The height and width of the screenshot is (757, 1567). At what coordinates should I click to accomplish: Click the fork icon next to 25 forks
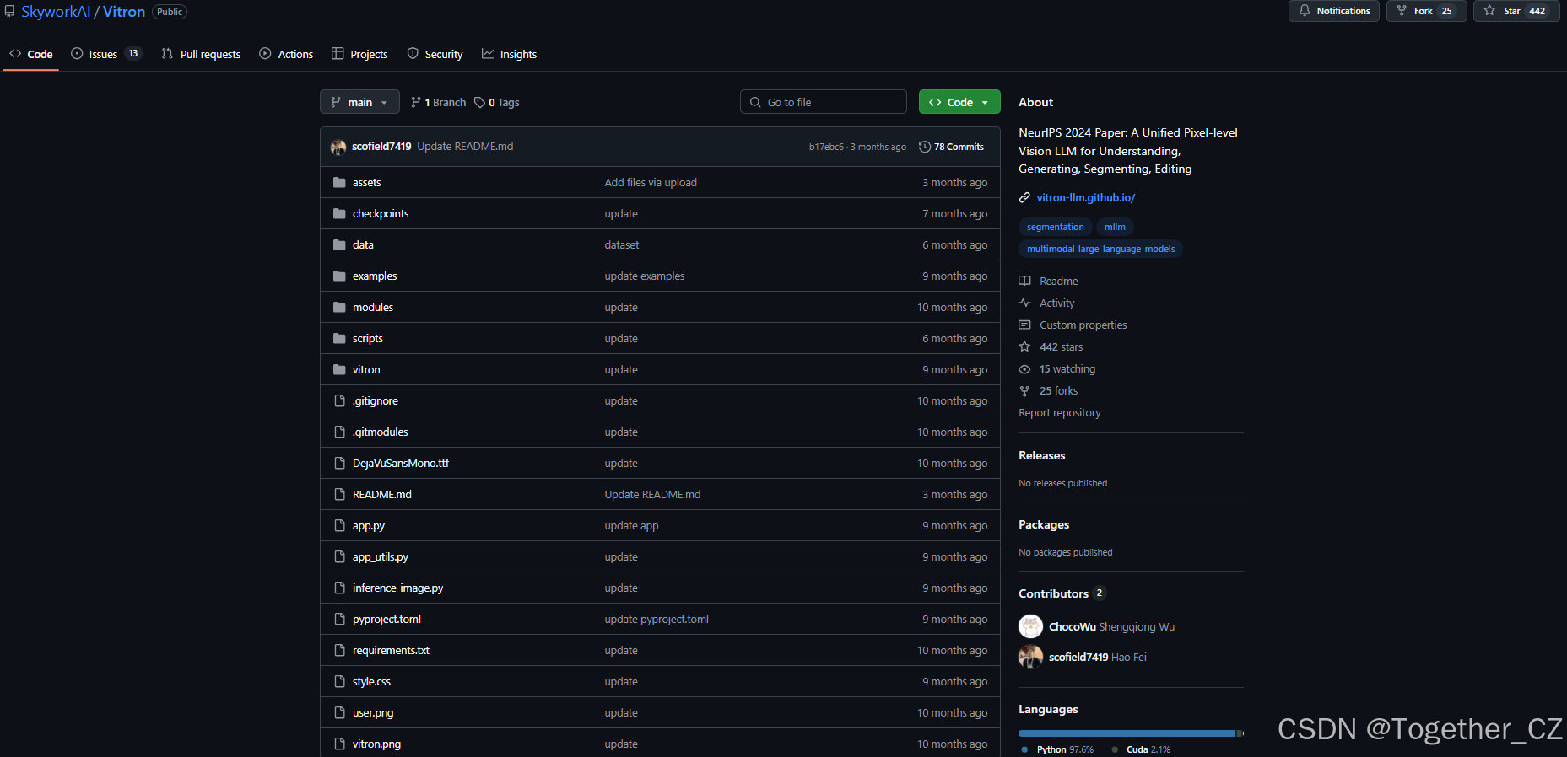click(x=1024, y=391)
